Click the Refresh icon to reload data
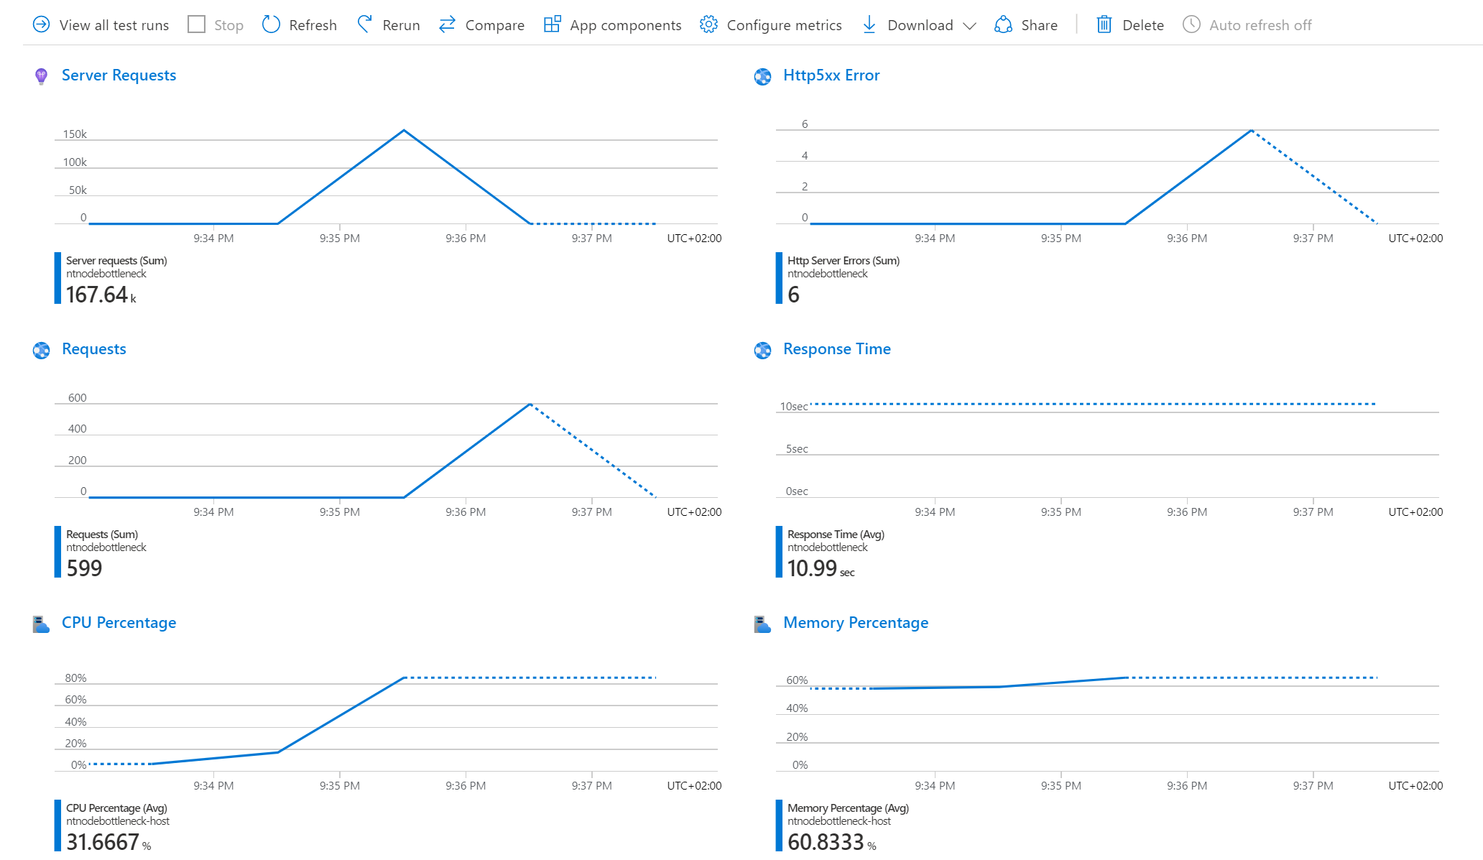 click(272, 22)
